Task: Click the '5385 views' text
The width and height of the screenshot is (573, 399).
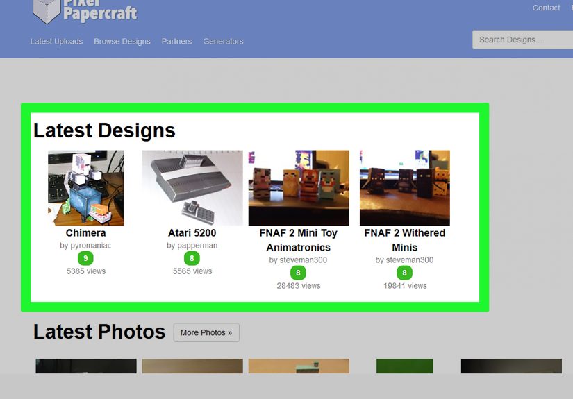Action: (x=86, y=271)
